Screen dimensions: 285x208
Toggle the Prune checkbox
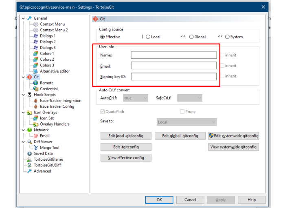pyautogui.click(x=182, y=111)
